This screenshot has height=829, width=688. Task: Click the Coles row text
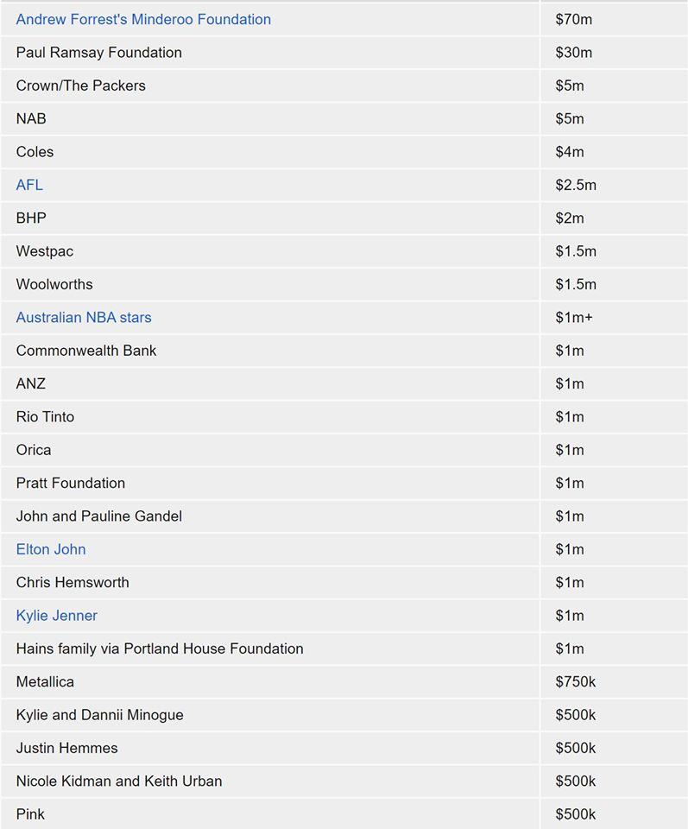[35, 152]
